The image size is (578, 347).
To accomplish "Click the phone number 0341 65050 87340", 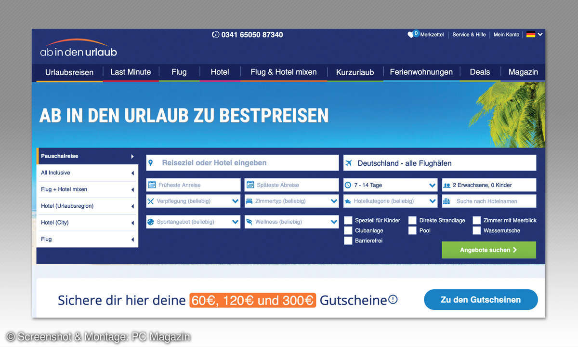I will pyautogui.click(x=252, y=35).
